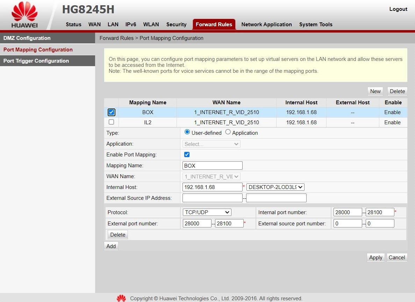Toggle the Enable Port Mapping checkbox
The image size is (415, 302).
(x=187, y=154)
